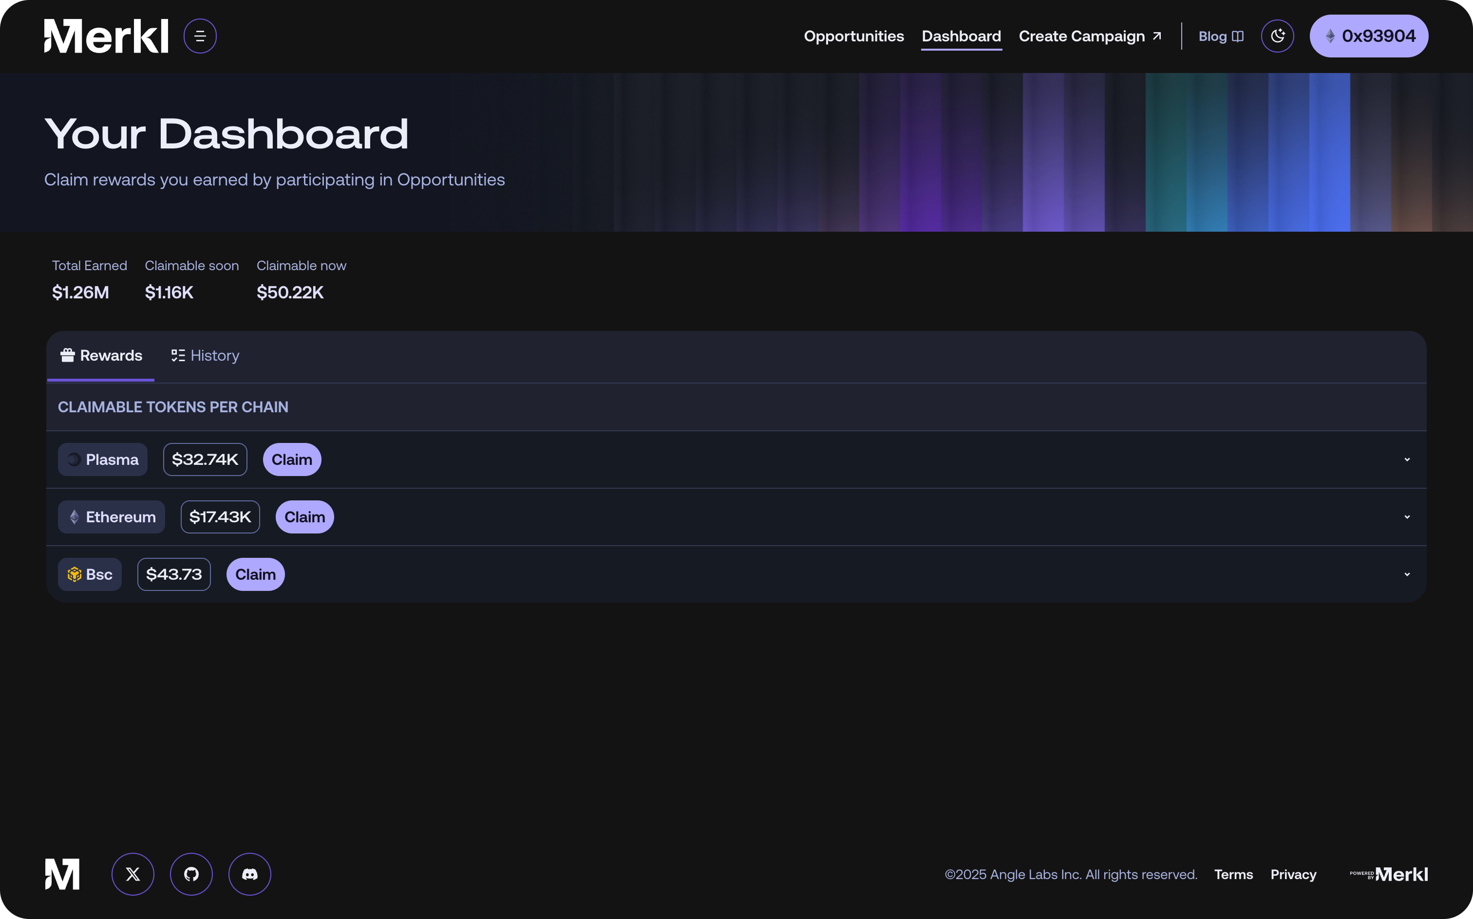Click the Bsc chain badge

tap(90, 574)
